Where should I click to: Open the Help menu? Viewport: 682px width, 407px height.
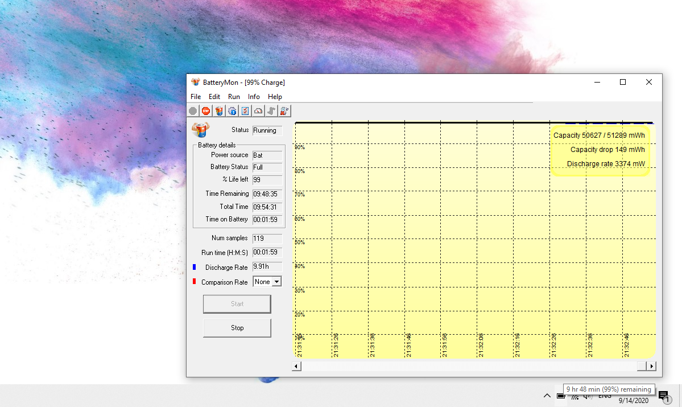(x=275, y=97)
